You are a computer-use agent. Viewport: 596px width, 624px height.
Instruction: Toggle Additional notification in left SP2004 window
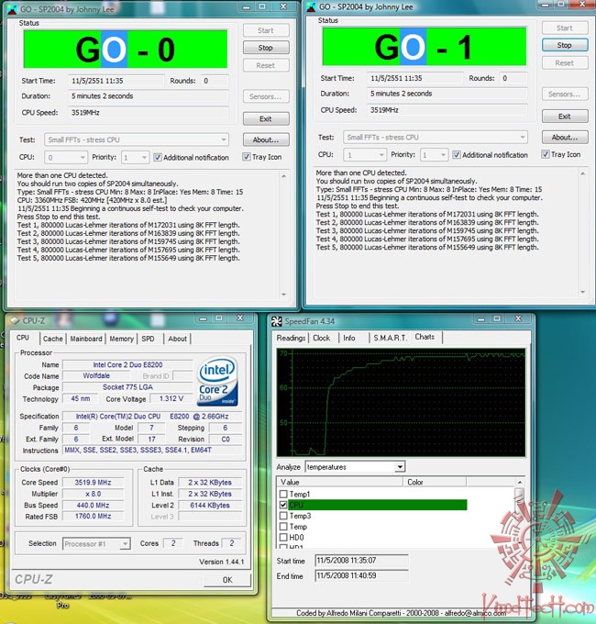[x=158, y=157]
